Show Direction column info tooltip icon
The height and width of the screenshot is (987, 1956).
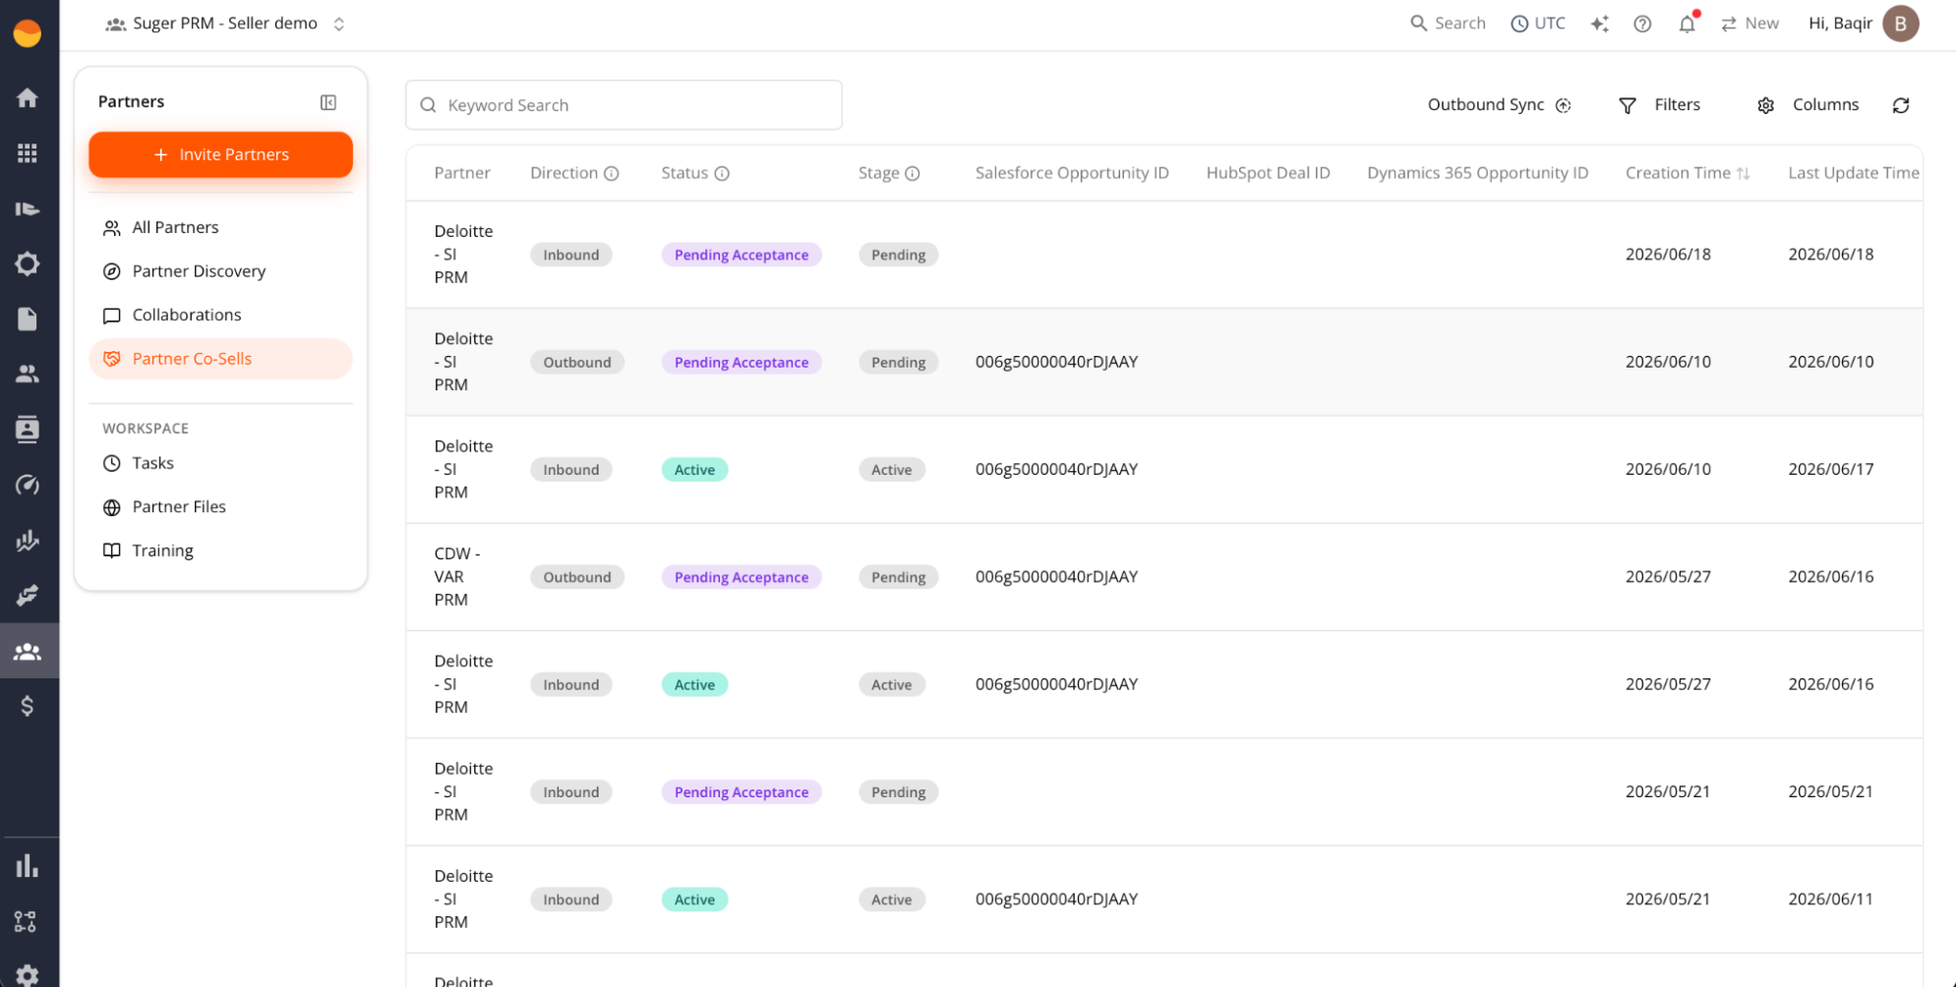[x=612, y=174]
